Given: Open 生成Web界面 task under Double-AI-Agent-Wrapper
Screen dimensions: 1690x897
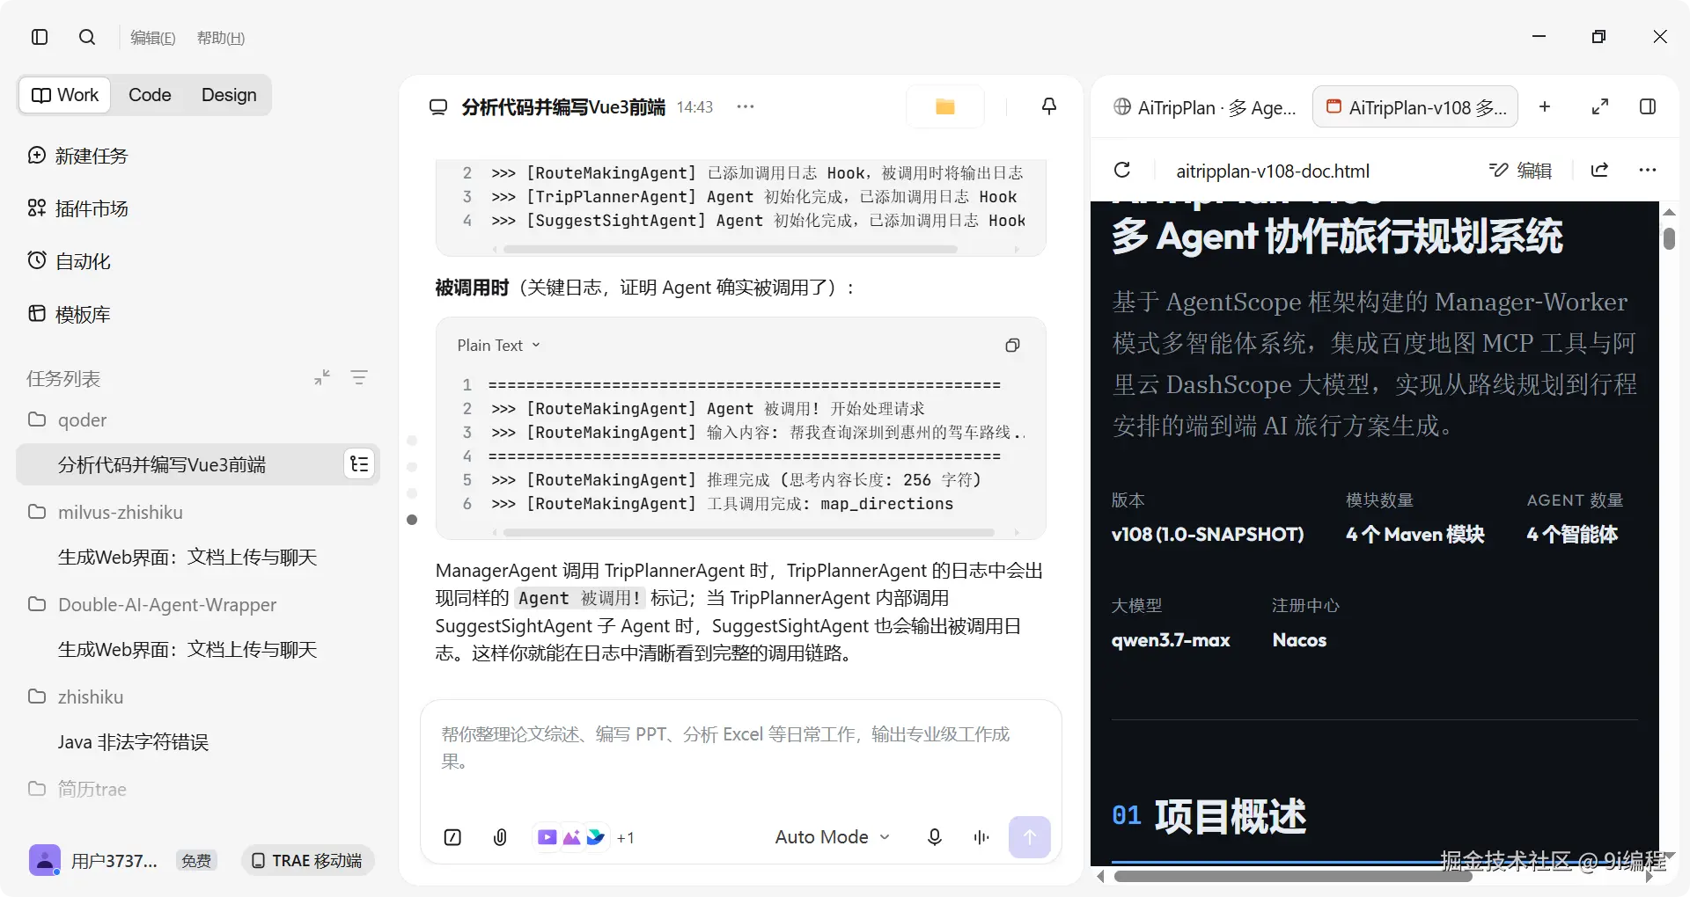Looking at the screenshot, I should pos(187,649).
